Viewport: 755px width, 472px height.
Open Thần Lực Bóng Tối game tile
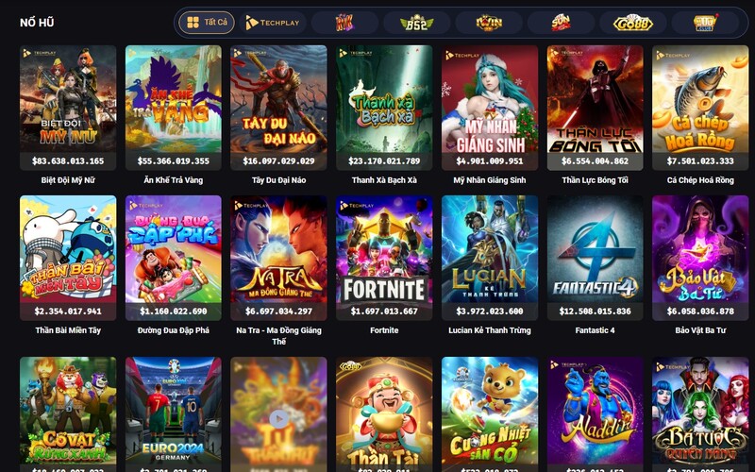click(596, 108)
